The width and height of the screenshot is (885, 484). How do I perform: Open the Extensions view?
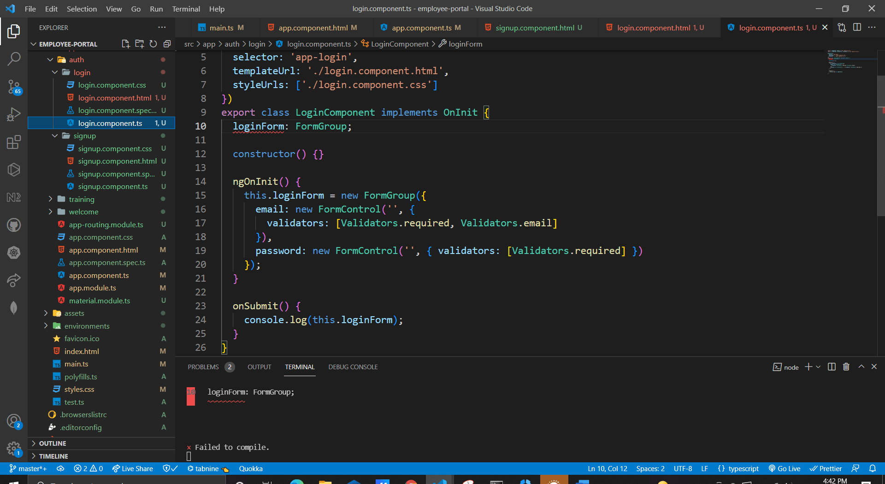click(x=14, y=142)
